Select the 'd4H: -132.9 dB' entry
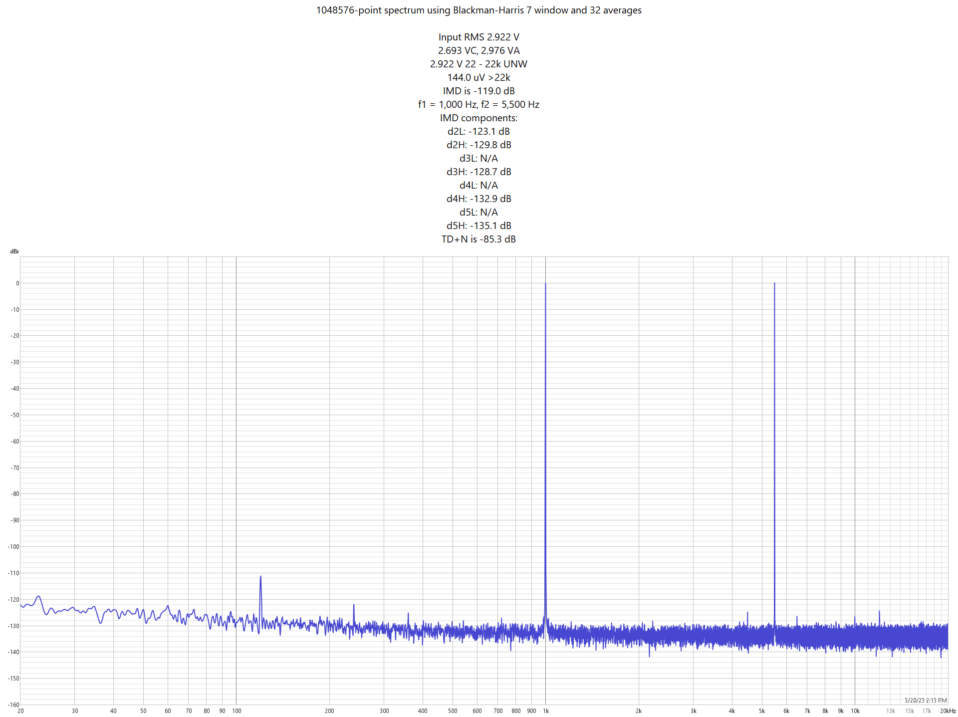The height and width of the screenshot is (717, 958). click(x=479, y=199)
